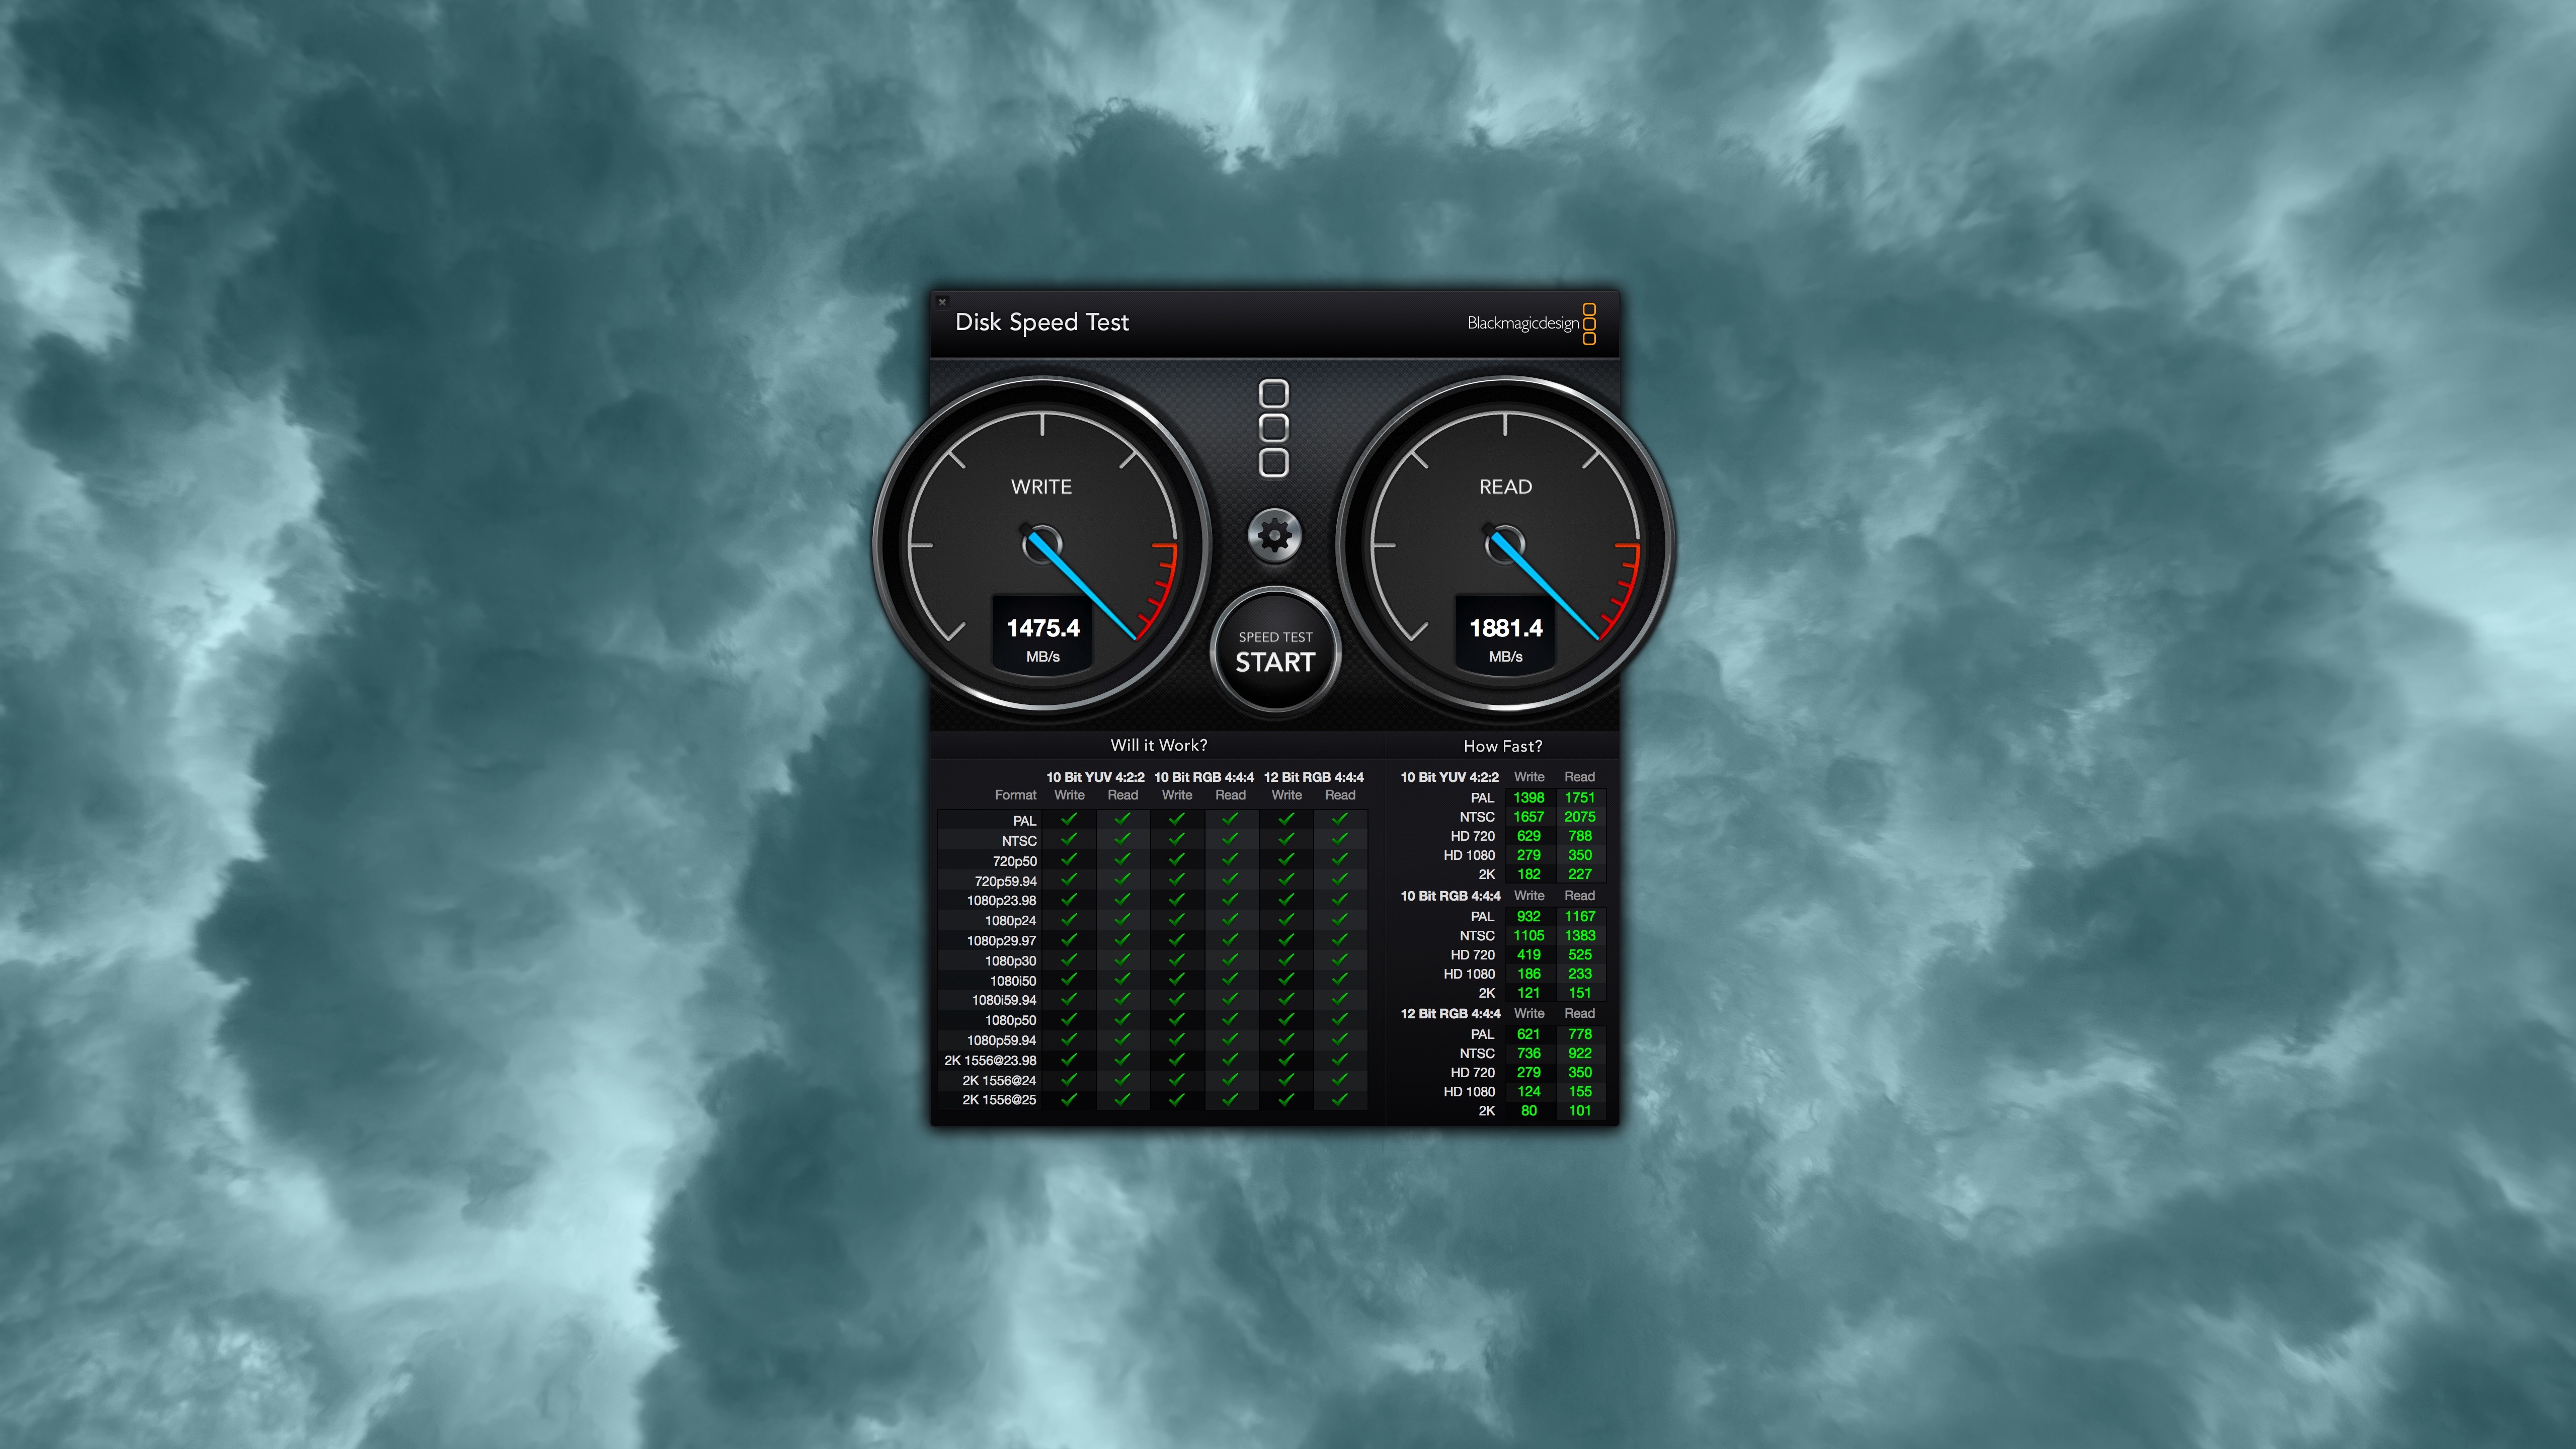Click 2K 1556@25 12 Bit RGB Read checkmark

[x=1340, y=1099]
